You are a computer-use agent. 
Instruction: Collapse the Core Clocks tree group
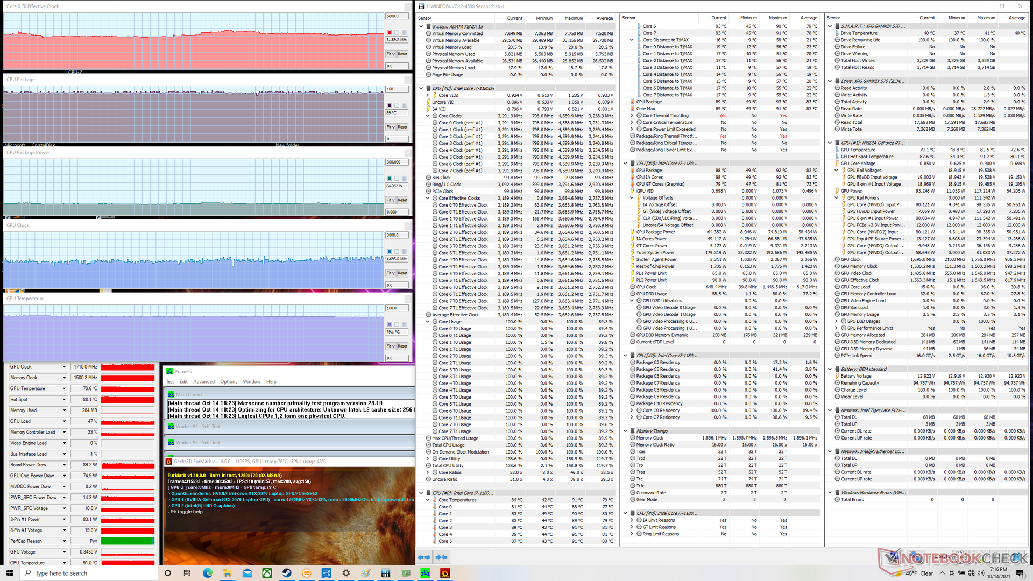428,116
